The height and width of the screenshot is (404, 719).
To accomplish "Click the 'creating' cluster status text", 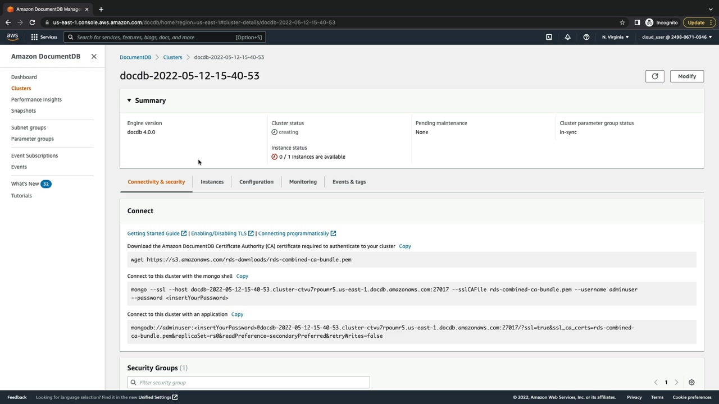I will point(289,132).
